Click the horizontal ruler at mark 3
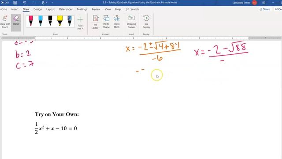Screen dimensions: 282x159 [x=134, y=38]
